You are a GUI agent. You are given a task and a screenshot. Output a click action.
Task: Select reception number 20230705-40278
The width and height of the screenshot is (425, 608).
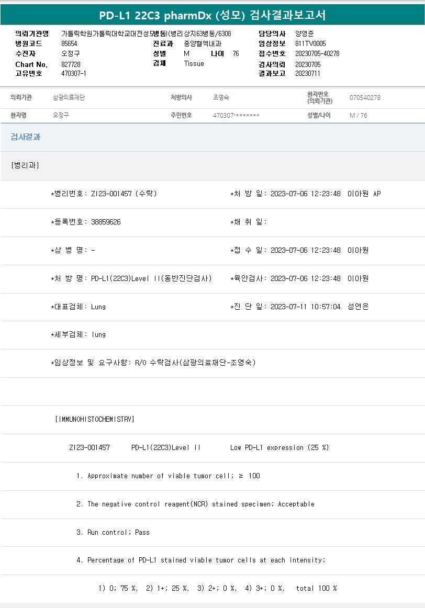click(x=317, y=53)
